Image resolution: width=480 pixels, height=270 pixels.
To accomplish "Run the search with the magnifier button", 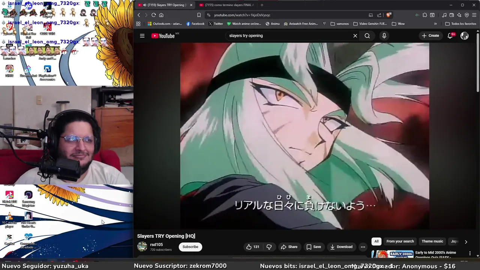I will [x=367, y=36].
